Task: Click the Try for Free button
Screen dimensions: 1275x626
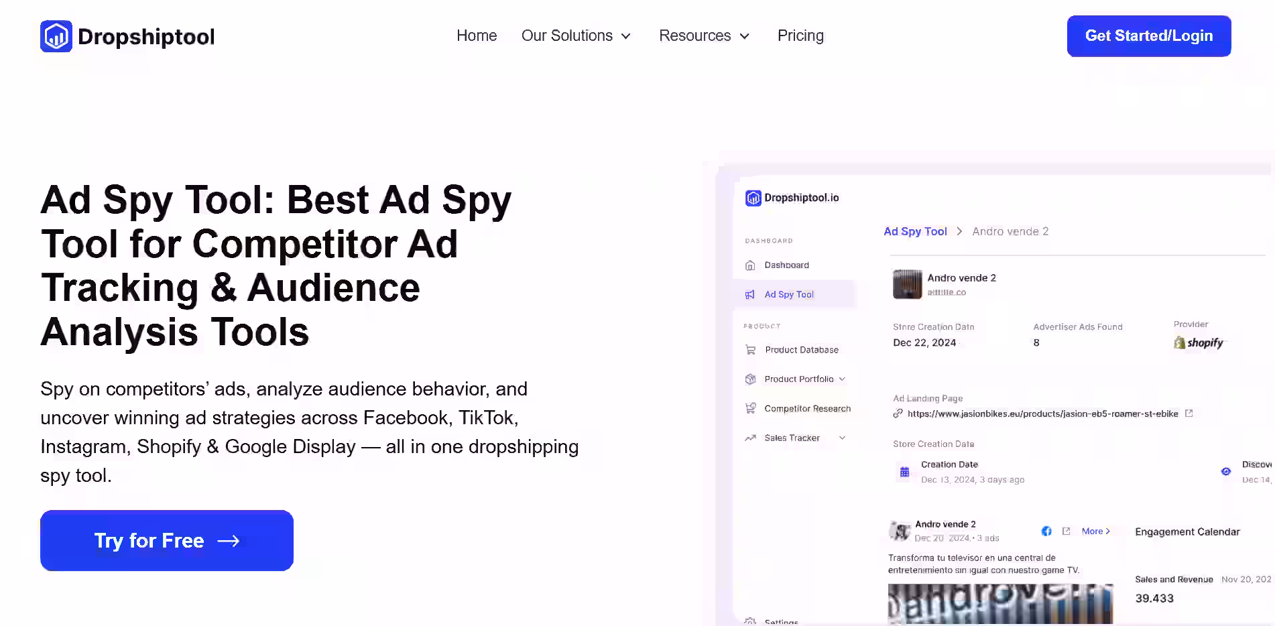Action: point(167,540)
